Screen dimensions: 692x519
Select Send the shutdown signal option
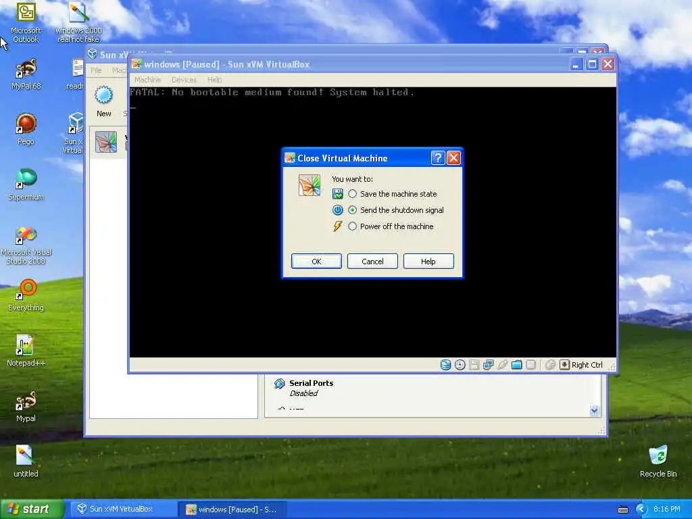coord(352,210)
